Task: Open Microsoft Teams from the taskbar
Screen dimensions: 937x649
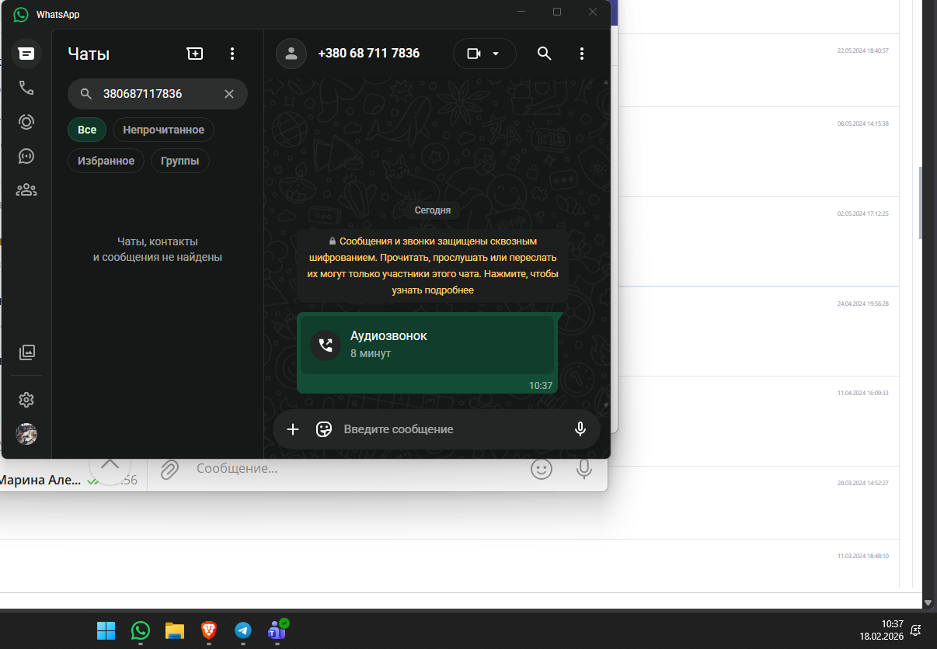Action: click(x=277, y=630)
